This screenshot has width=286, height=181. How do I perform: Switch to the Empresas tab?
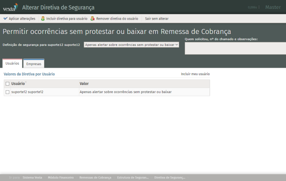click(34, 64)
